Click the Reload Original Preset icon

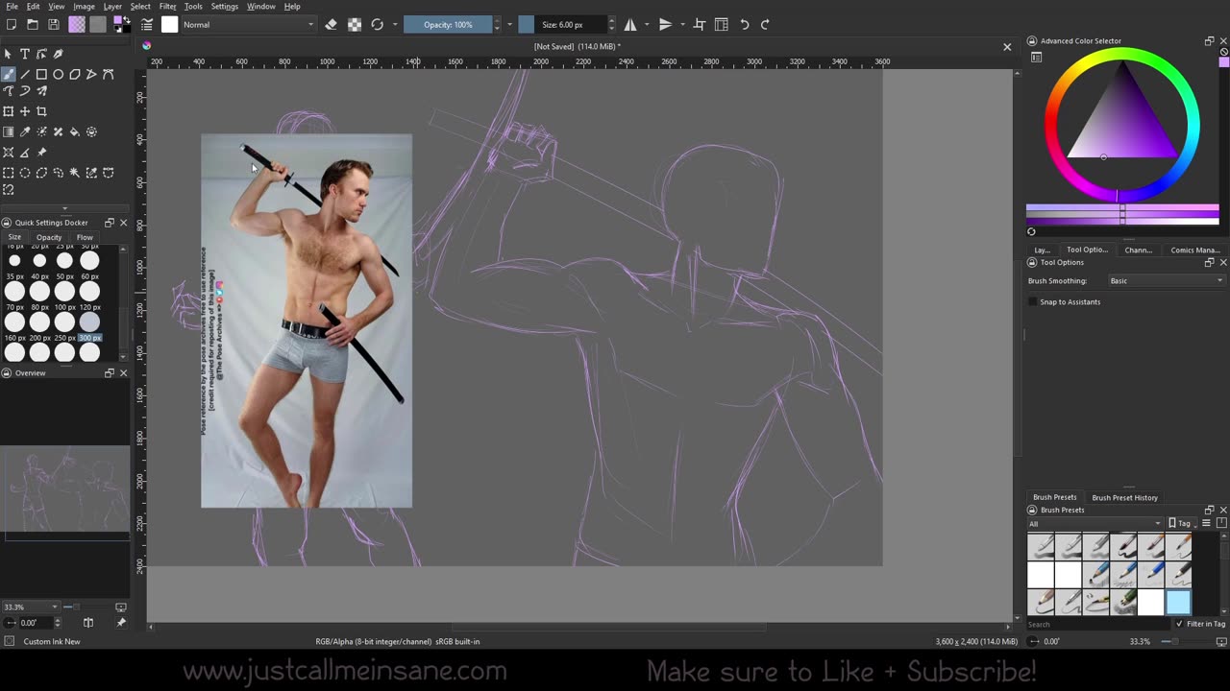pos(378,25)
